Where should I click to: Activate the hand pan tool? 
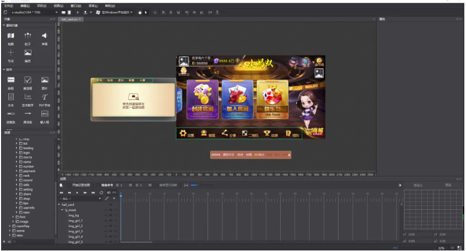pyautogui.click(x=140, y=13)
